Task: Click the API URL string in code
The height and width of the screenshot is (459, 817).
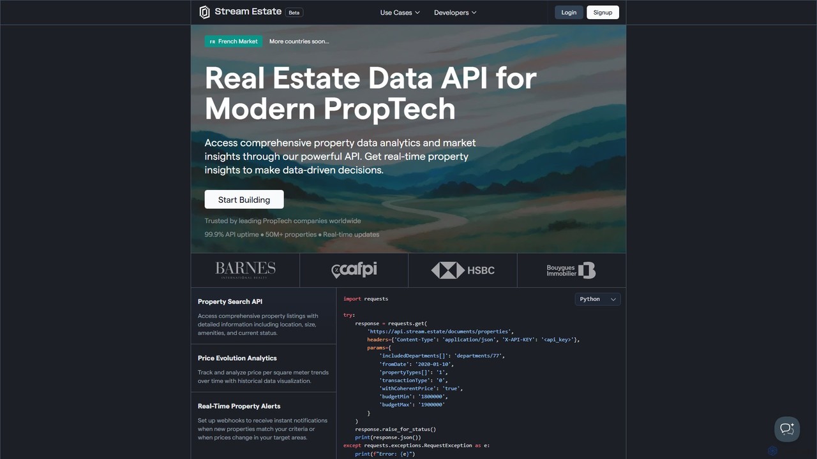Action: tap(440, 331)
